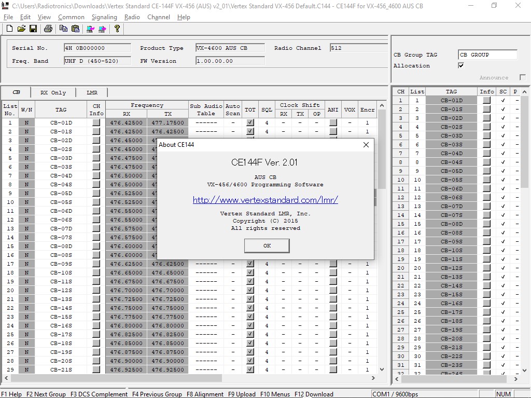The image size is (531, 398).
Task: Click right arrow of CB group list horizontal scrollbar
Action: click(x=516, y=379)
